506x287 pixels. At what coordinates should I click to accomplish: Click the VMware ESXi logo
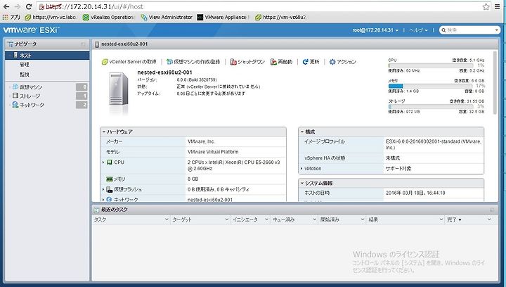(31, 30)
